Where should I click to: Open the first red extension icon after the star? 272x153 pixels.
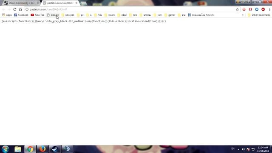click(244, 9)
